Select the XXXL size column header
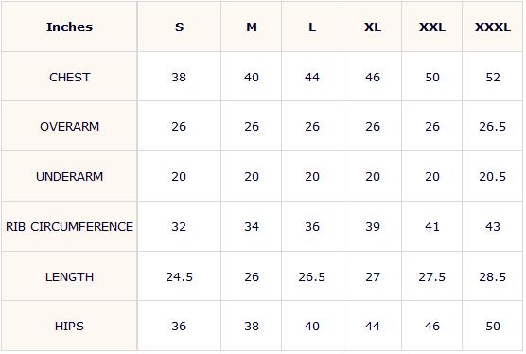The height and width of the screenshot is (354, 526). point(493,27)
